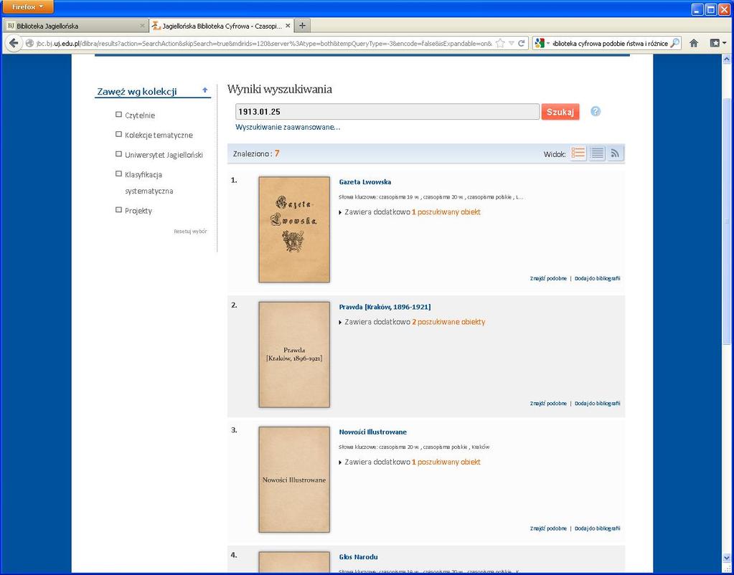This screenshot has height=575, width=734.
Task: Close the Jagiellońska Biblioteka Cyfrowa tab
Action: 288,26
